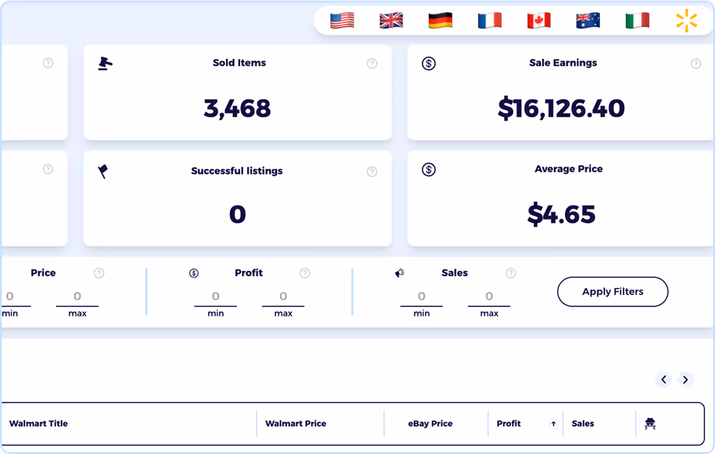Viewport: 715px width, 454px height.
Task: Click the $16,126.40 earnings value
Action: coord(562,109)
